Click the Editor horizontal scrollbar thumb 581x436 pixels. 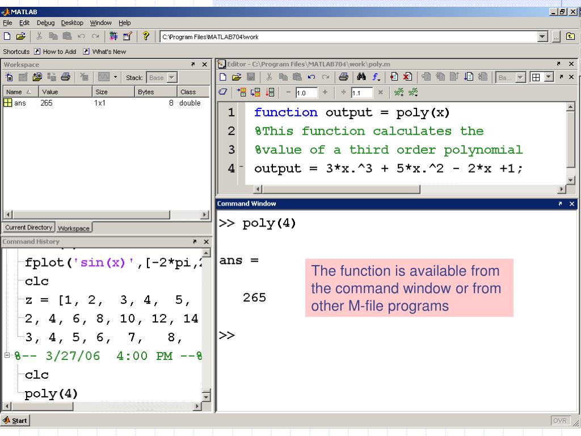(341, 189)
